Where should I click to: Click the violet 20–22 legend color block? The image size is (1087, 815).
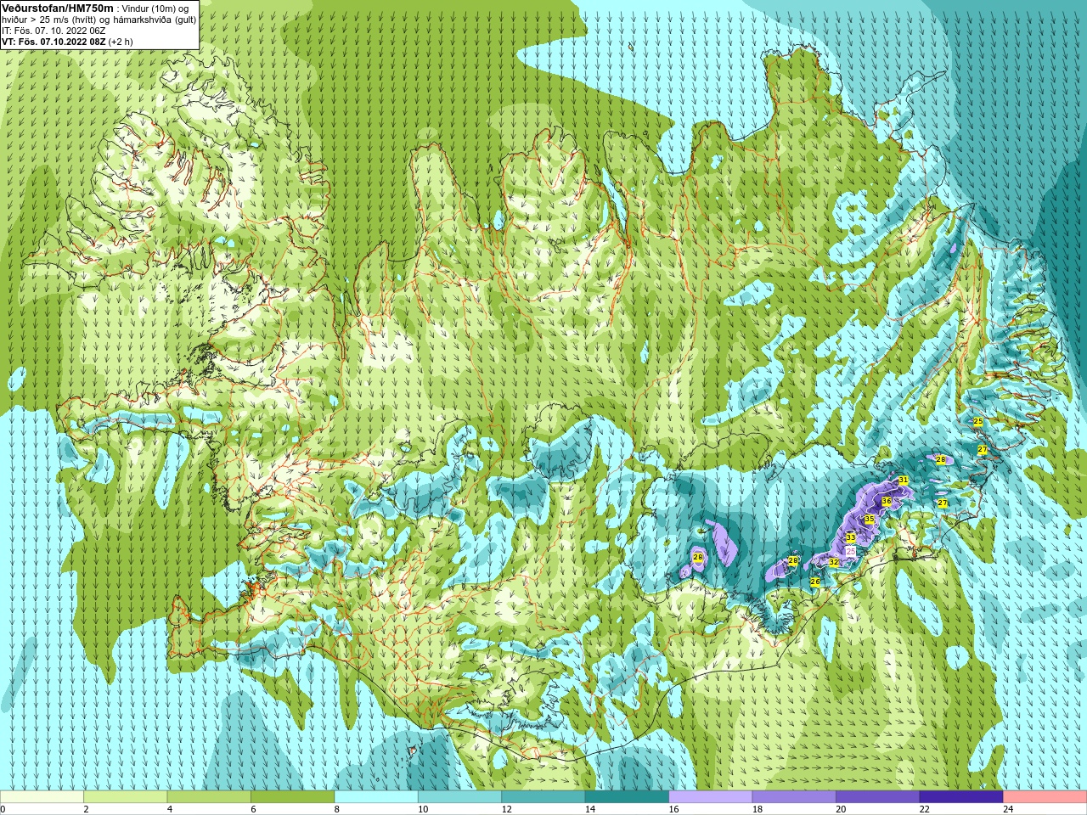[x=878, y=797]
